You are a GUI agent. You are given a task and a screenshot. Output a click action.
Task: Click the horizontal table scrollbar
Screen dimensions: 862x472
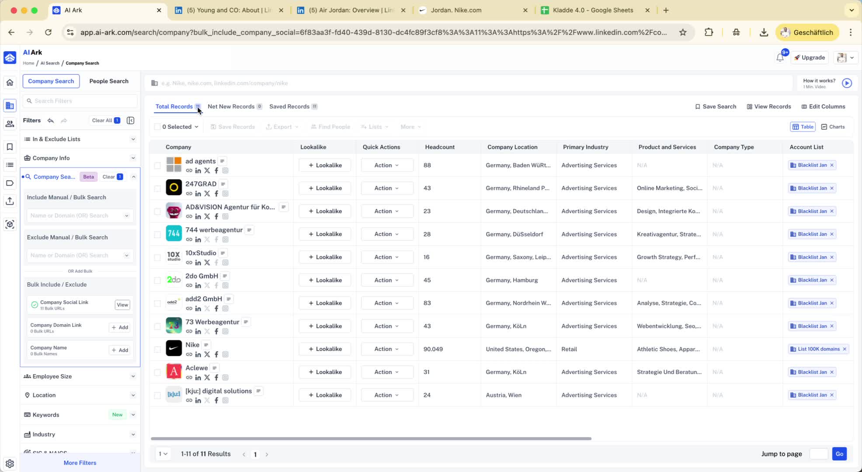pos(371,438)
